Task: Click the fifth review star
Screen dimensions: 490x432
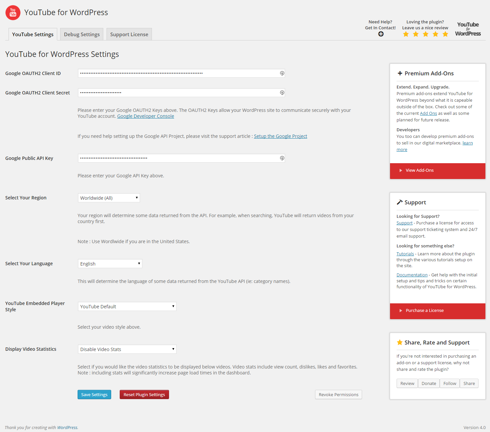Action: click(445, 34)
